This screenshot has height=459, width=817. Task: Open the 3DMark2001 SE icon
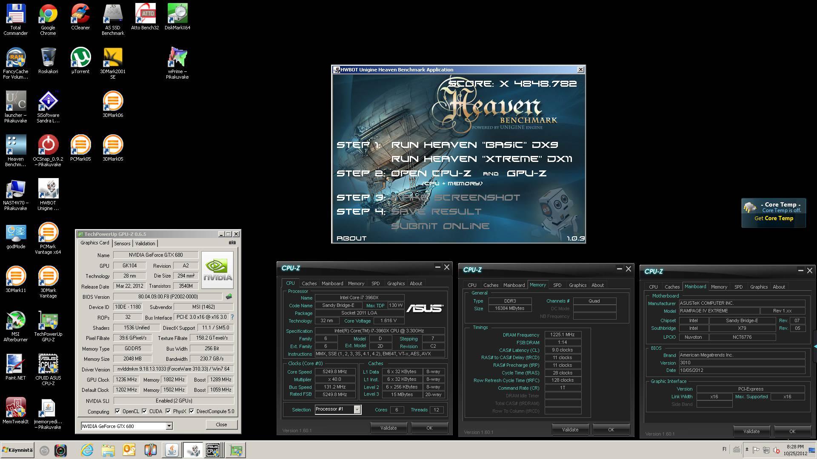pos(113,63)
